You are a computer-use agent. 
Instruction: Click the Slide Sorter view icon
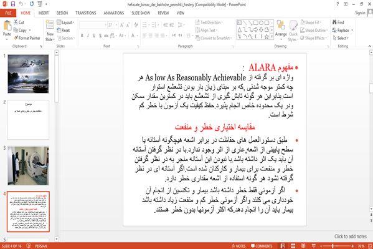(293, 246)
